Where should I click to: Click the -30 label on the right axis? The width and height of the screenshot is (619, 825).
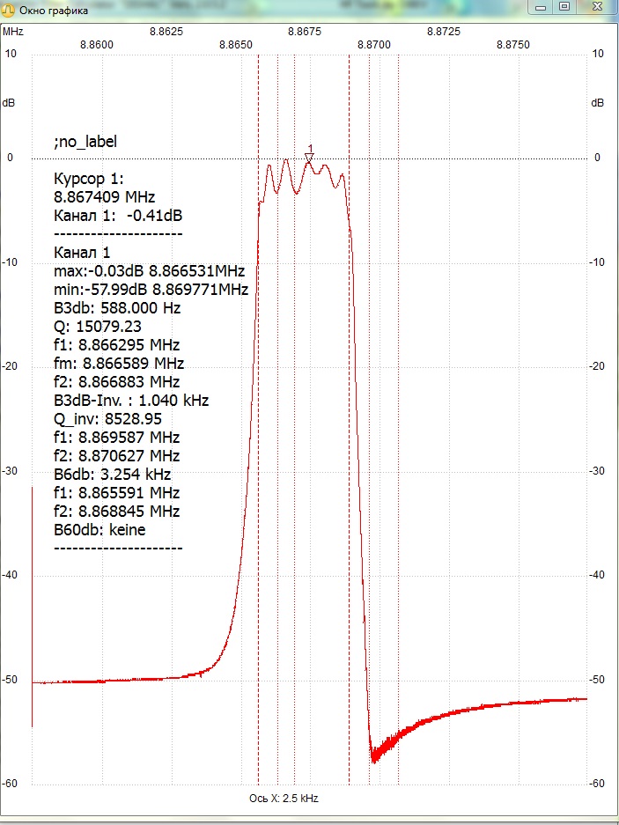[597, 471]
